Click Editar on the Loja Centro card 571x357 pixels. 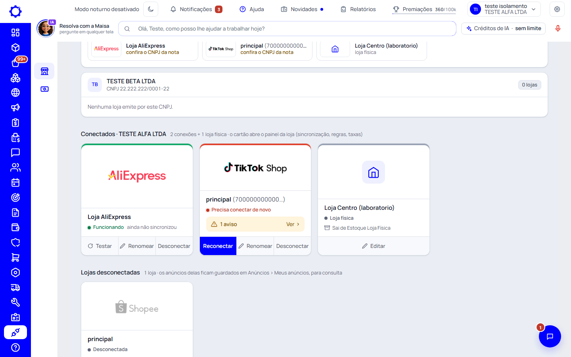tap(374, 246)
